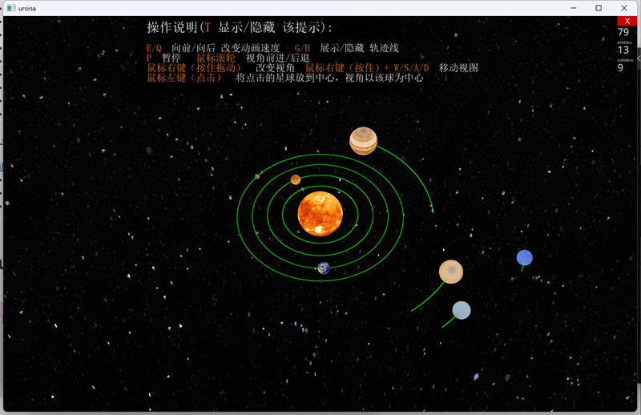
Task: Click the orange 'G/H' key label
Action: pos(303,48)
